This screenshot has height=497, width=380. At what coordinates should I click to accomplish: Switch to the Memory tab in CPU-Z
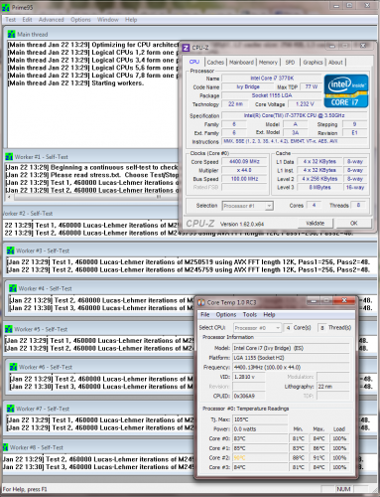tap(268, 63)
